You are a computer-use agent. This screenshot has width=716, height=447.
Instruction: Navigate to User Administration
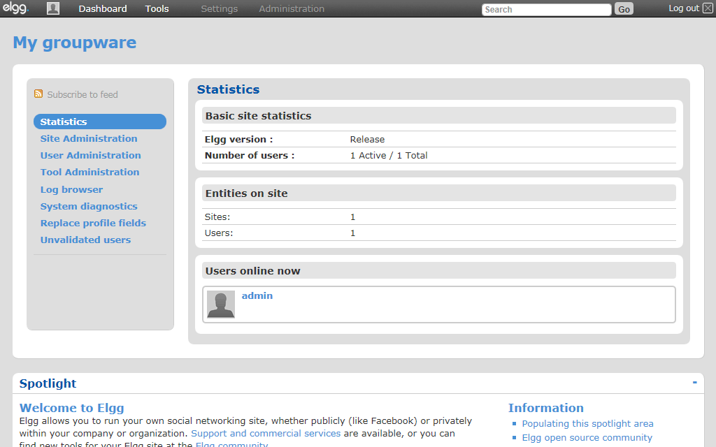click(90, 155)
